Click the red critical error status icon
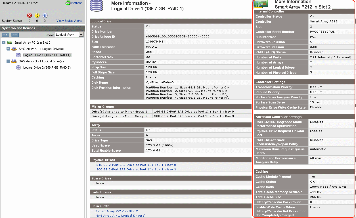This screenshot has height=218, width=356. point(29,16)
